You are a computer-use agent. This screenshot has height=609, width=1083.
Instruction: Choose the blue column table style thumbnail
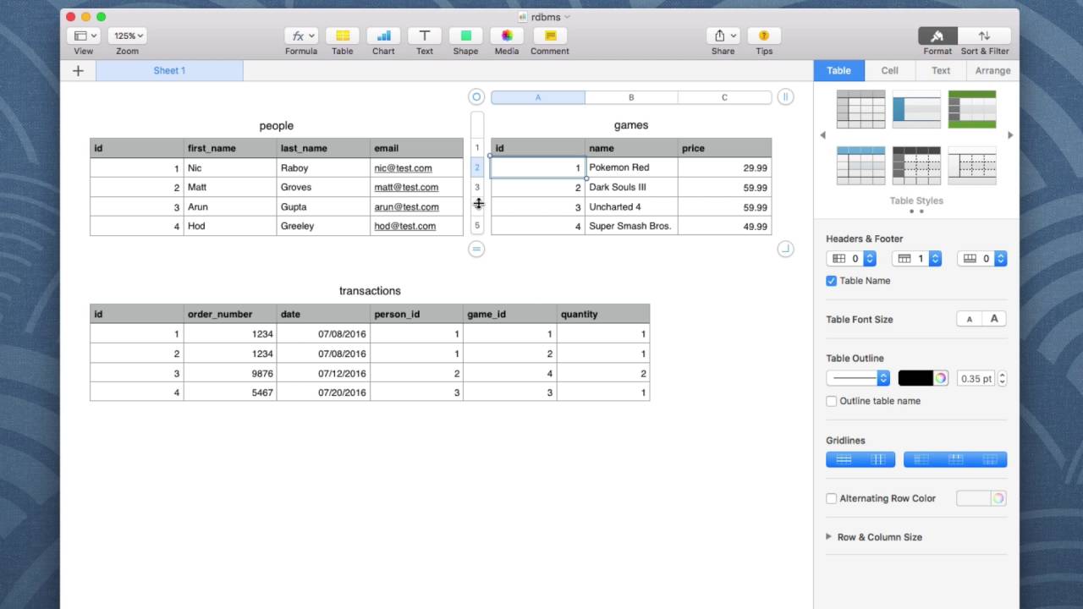point(916,109)
